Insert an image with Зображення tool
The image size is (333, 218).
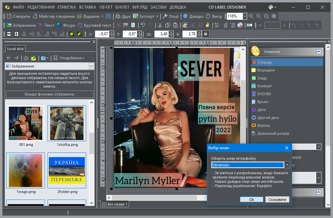click(21, 25)
